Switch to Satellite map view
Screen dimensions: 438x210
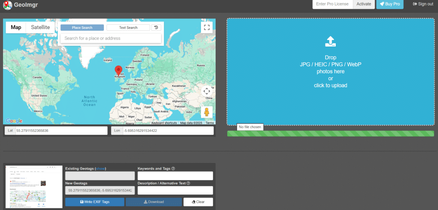(x=40, y=27)
